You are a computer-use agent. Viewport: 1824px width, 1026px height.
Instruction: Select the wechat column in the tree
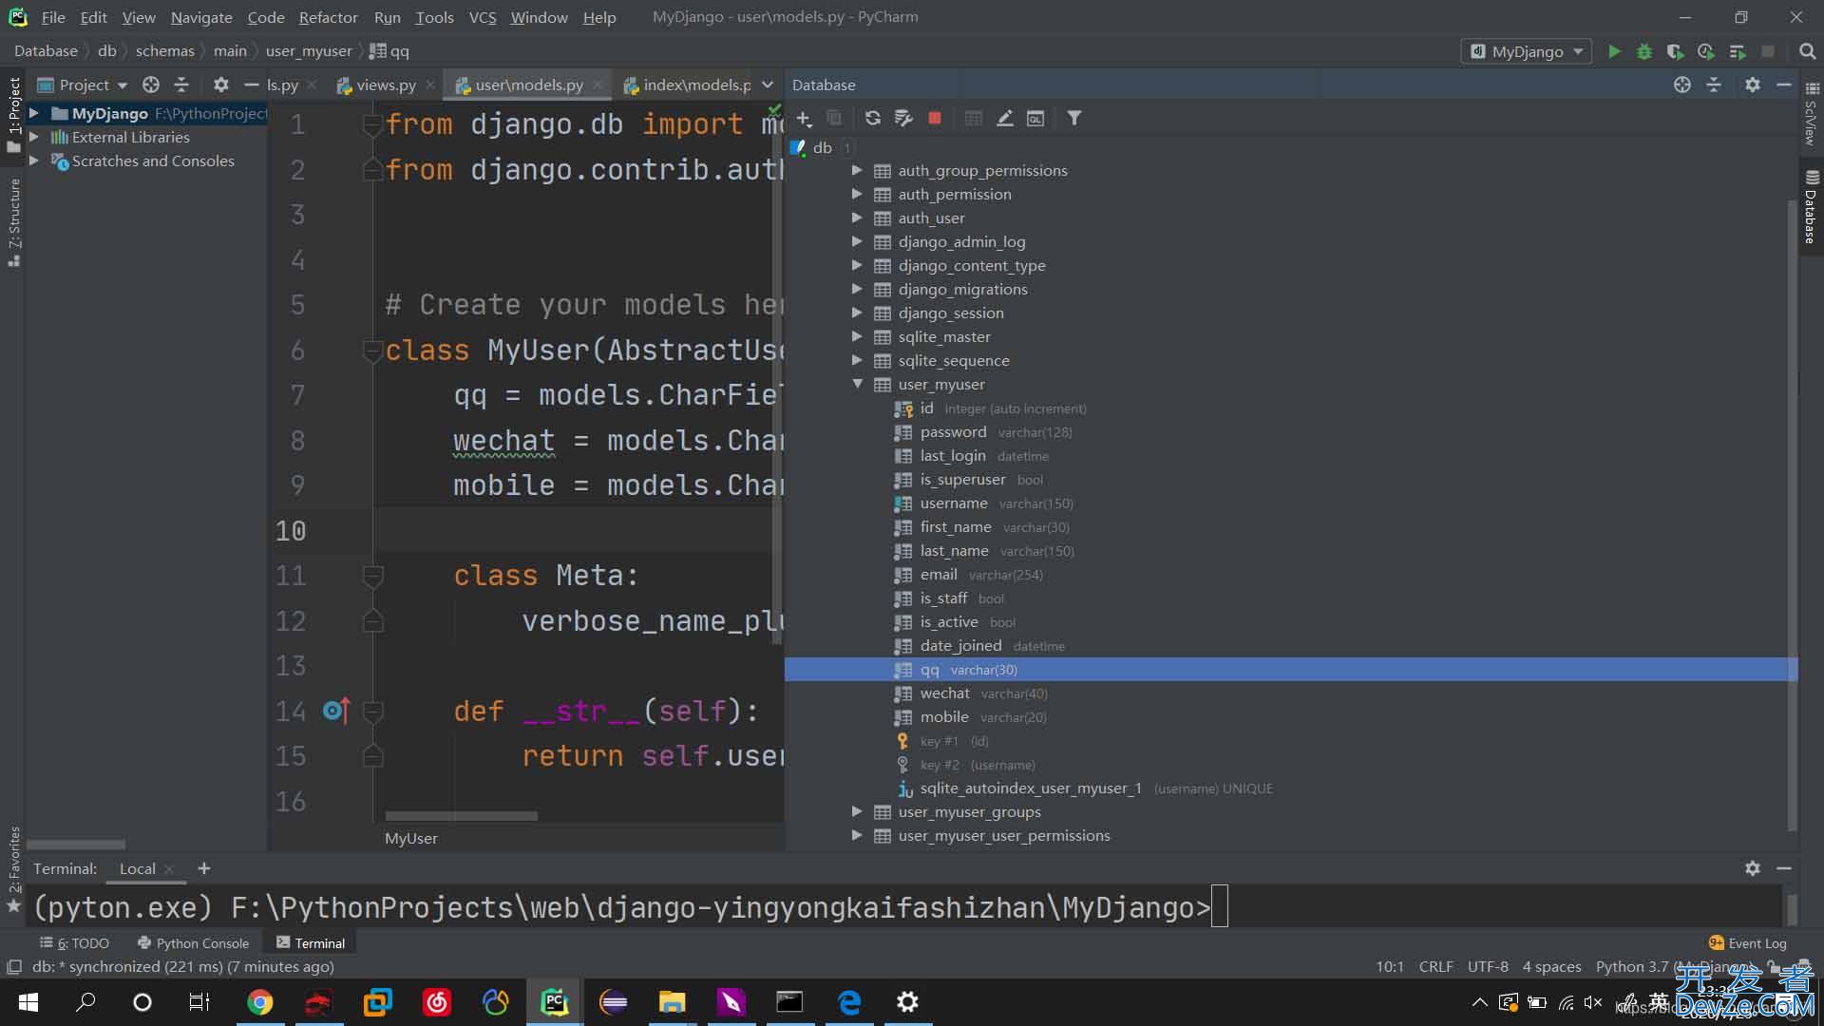point(944,693)
